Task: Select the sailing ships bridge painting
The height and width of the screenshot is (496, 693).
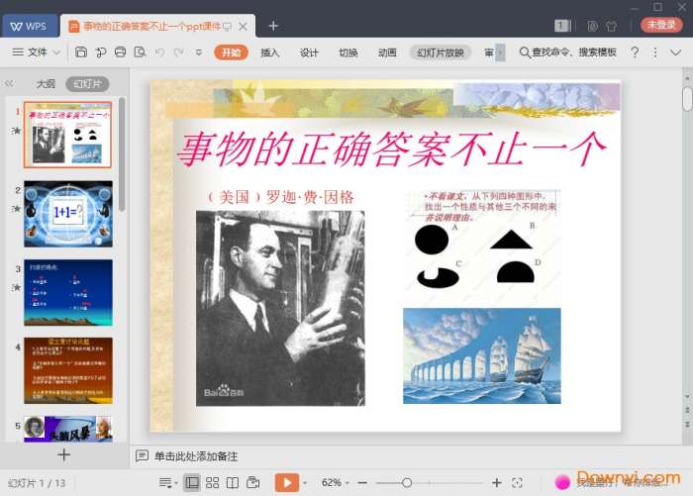Action: 482,355
